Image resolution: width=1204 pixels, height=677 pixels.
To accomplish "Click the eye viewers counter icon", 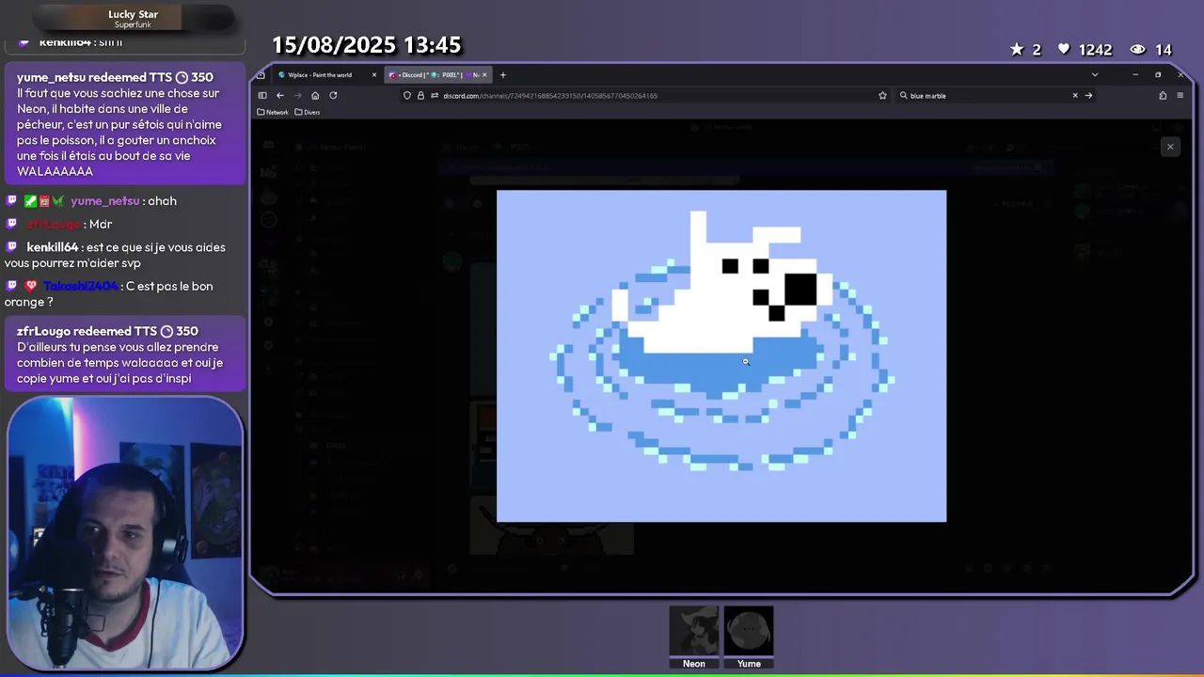I will pos(1138,49).
